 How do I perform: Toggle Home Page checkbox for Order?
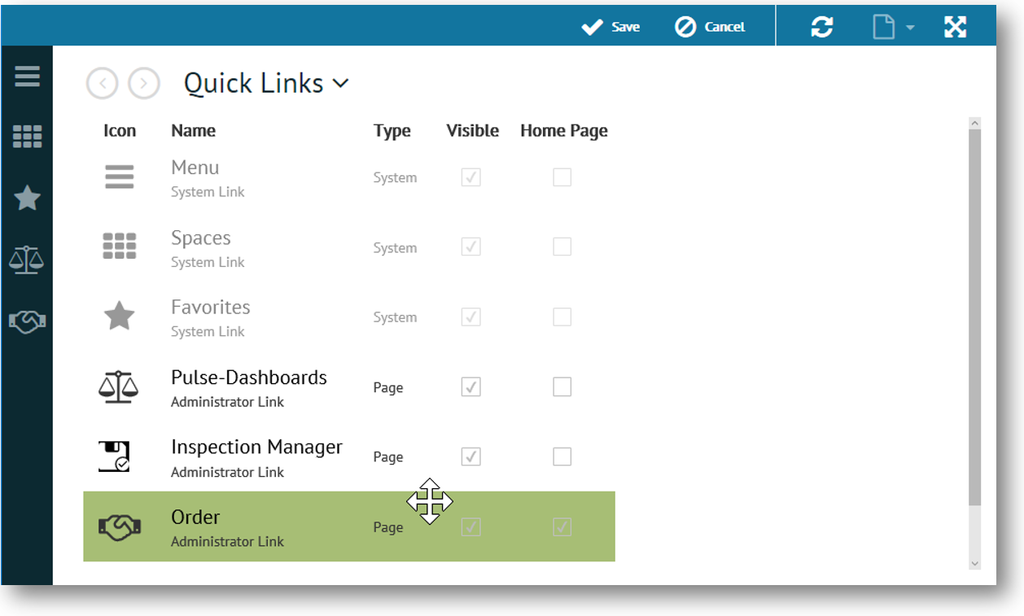point(562,527)
